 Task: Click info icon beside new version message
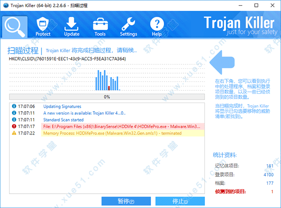(x=14, y=113)
